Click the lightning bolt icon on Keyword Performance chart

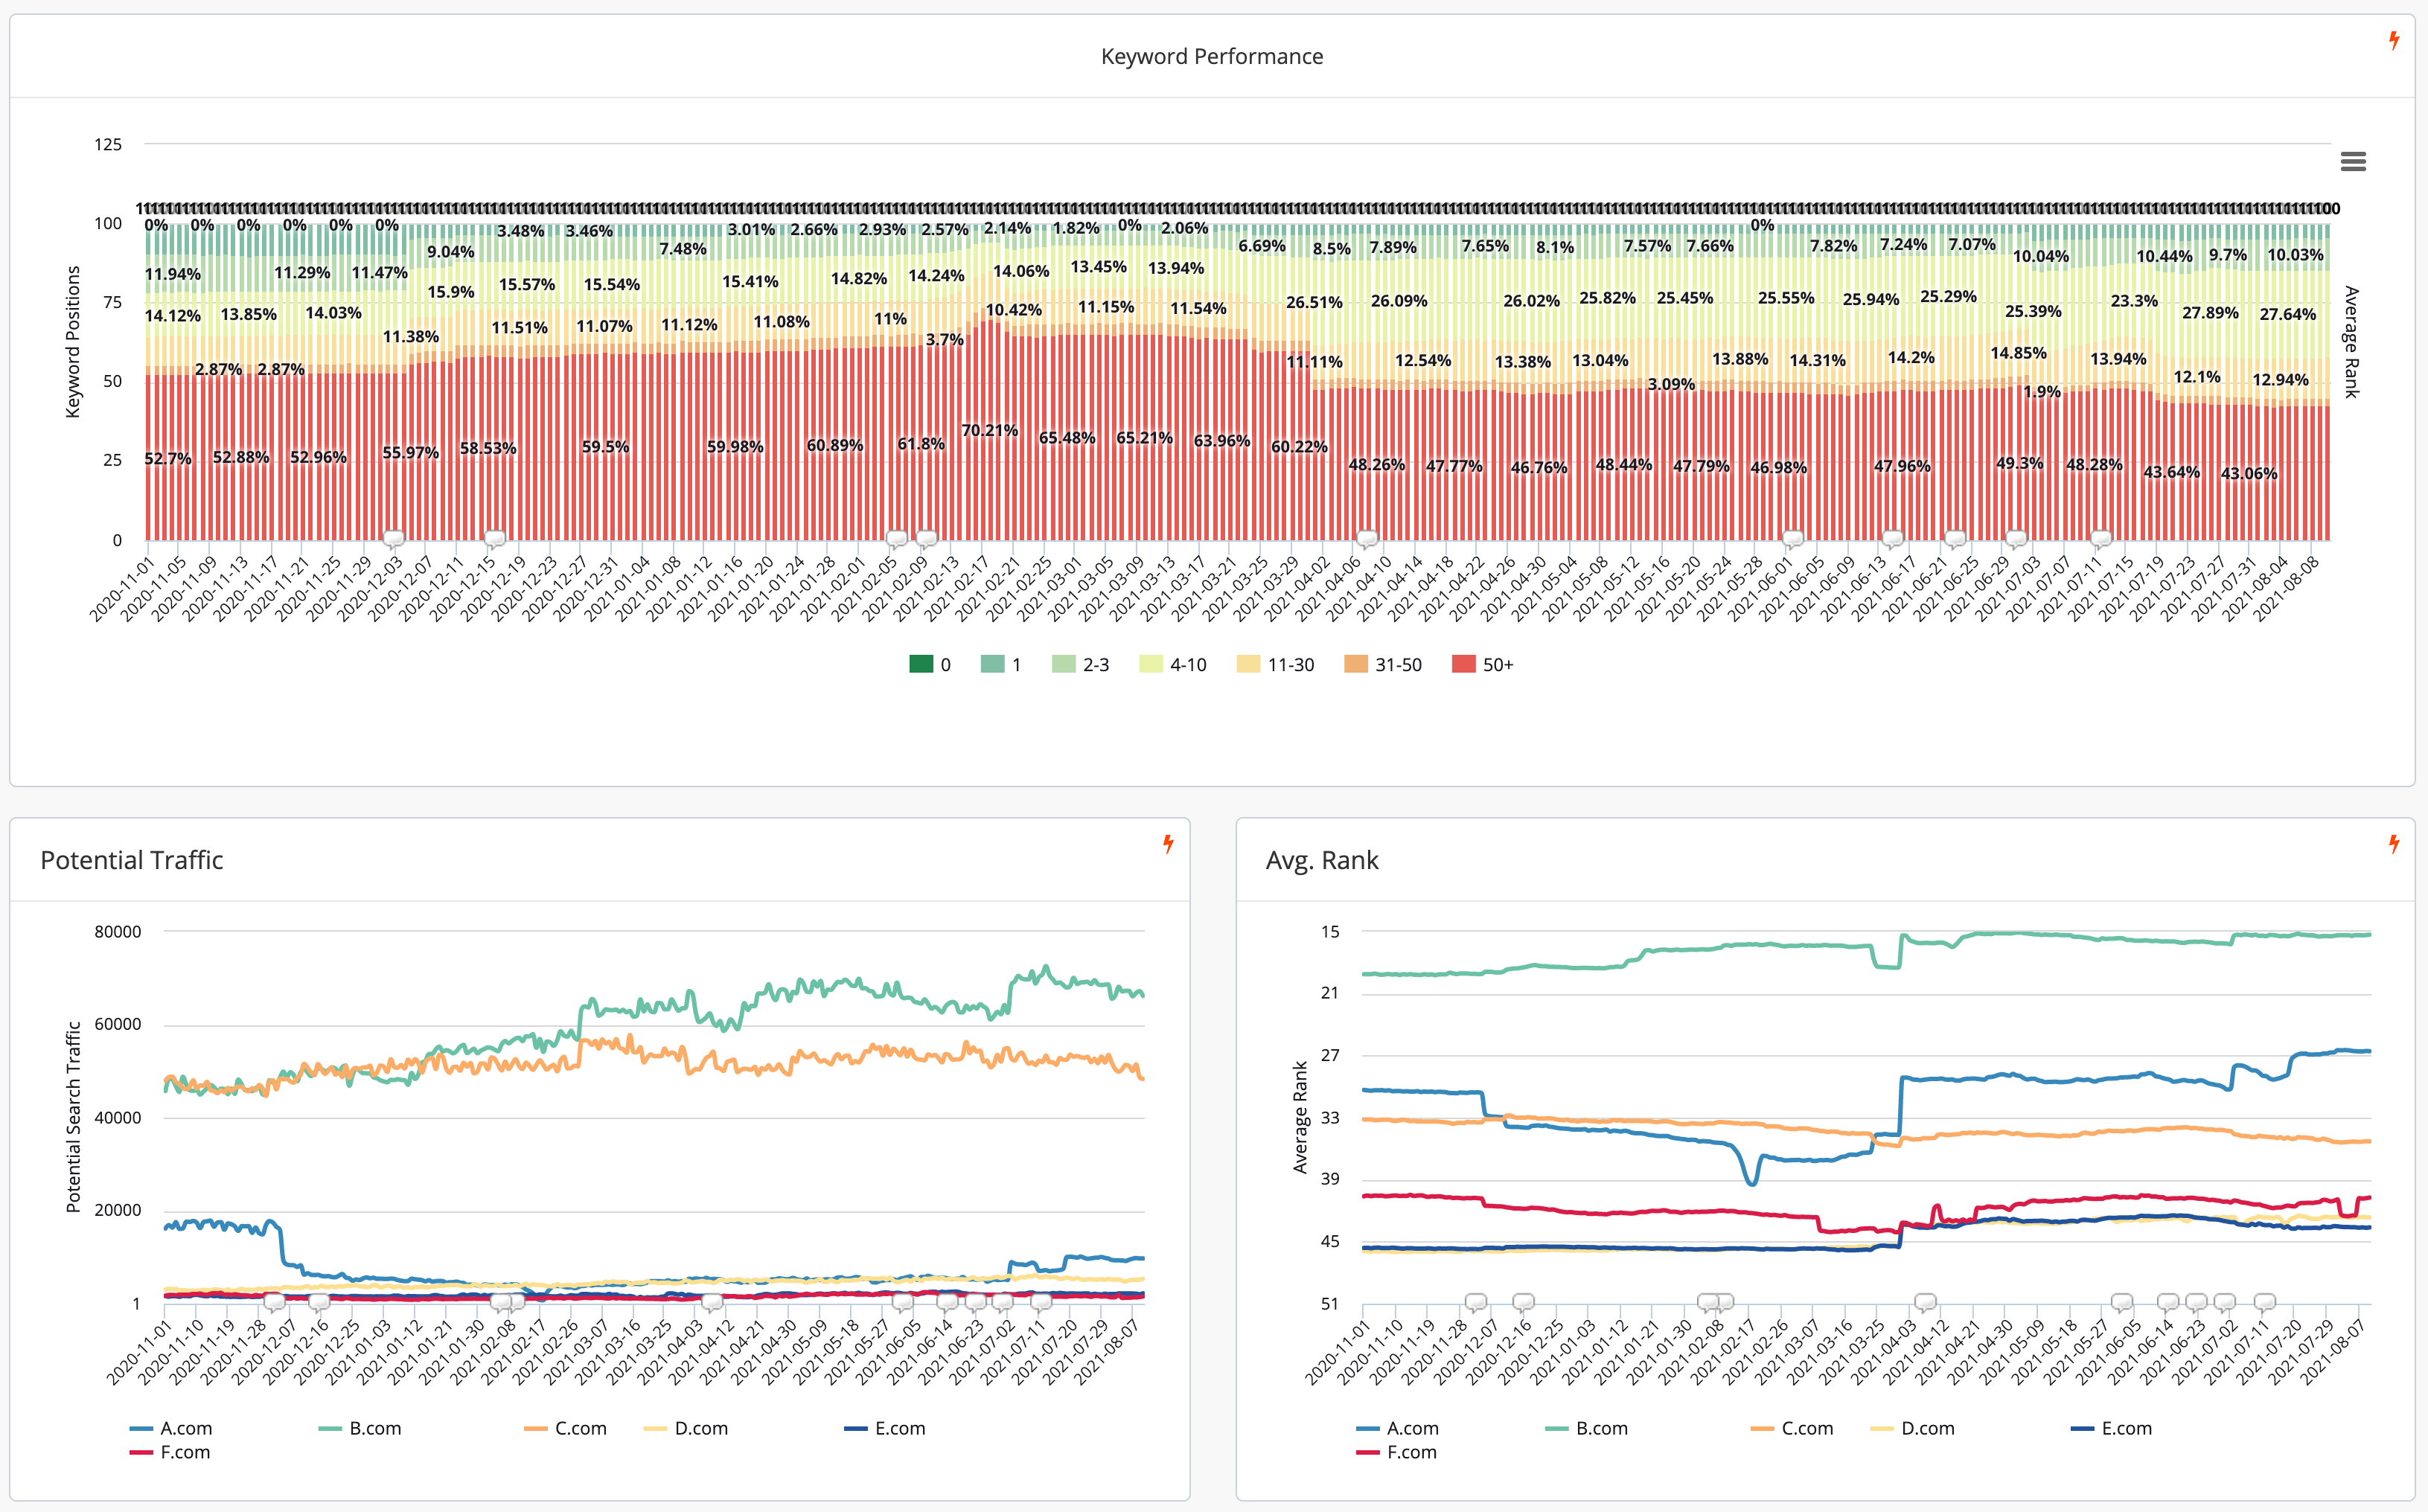click(2395, 41)
